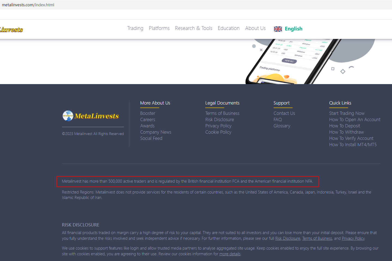Click the 'More About Us' heading
The image size is (392, 261).
tap(155, 103)
